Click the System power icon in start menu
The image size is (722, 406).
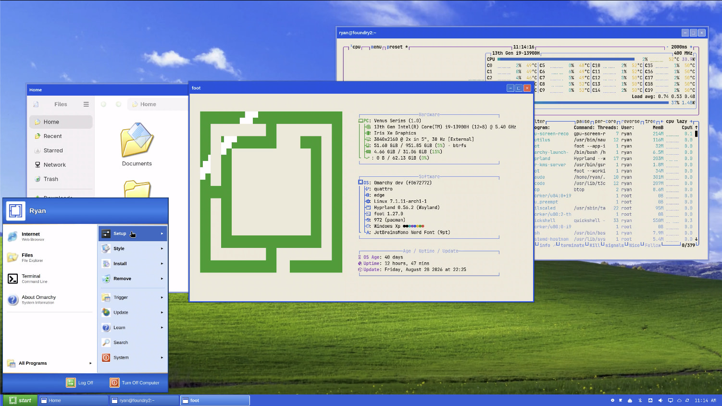point(106,357)
